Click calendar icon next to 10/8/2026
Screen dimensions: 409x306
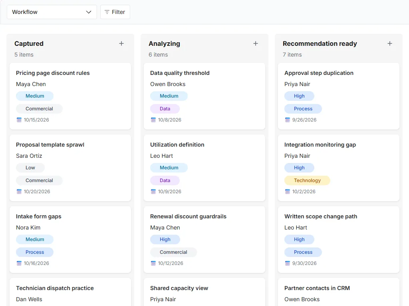coord(153,120)
